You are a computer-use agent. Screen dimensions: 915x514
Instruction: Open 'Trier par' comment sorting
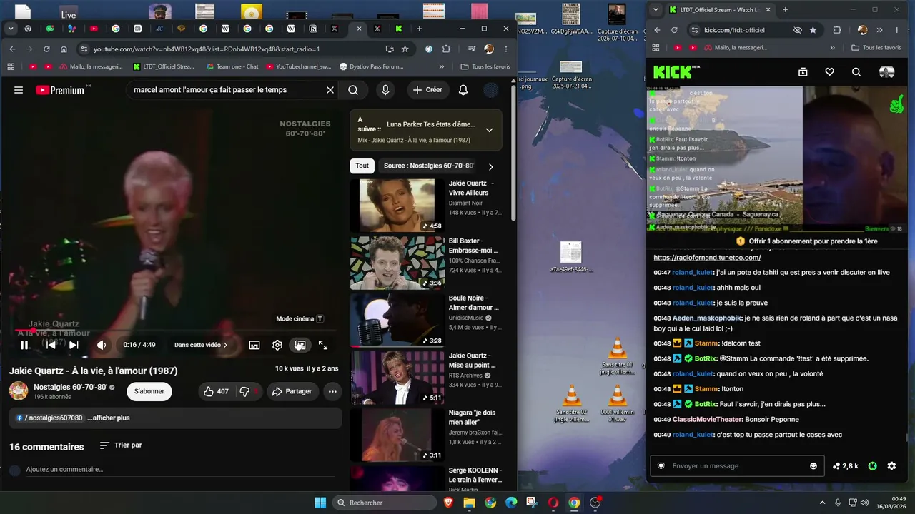[121, 445]
